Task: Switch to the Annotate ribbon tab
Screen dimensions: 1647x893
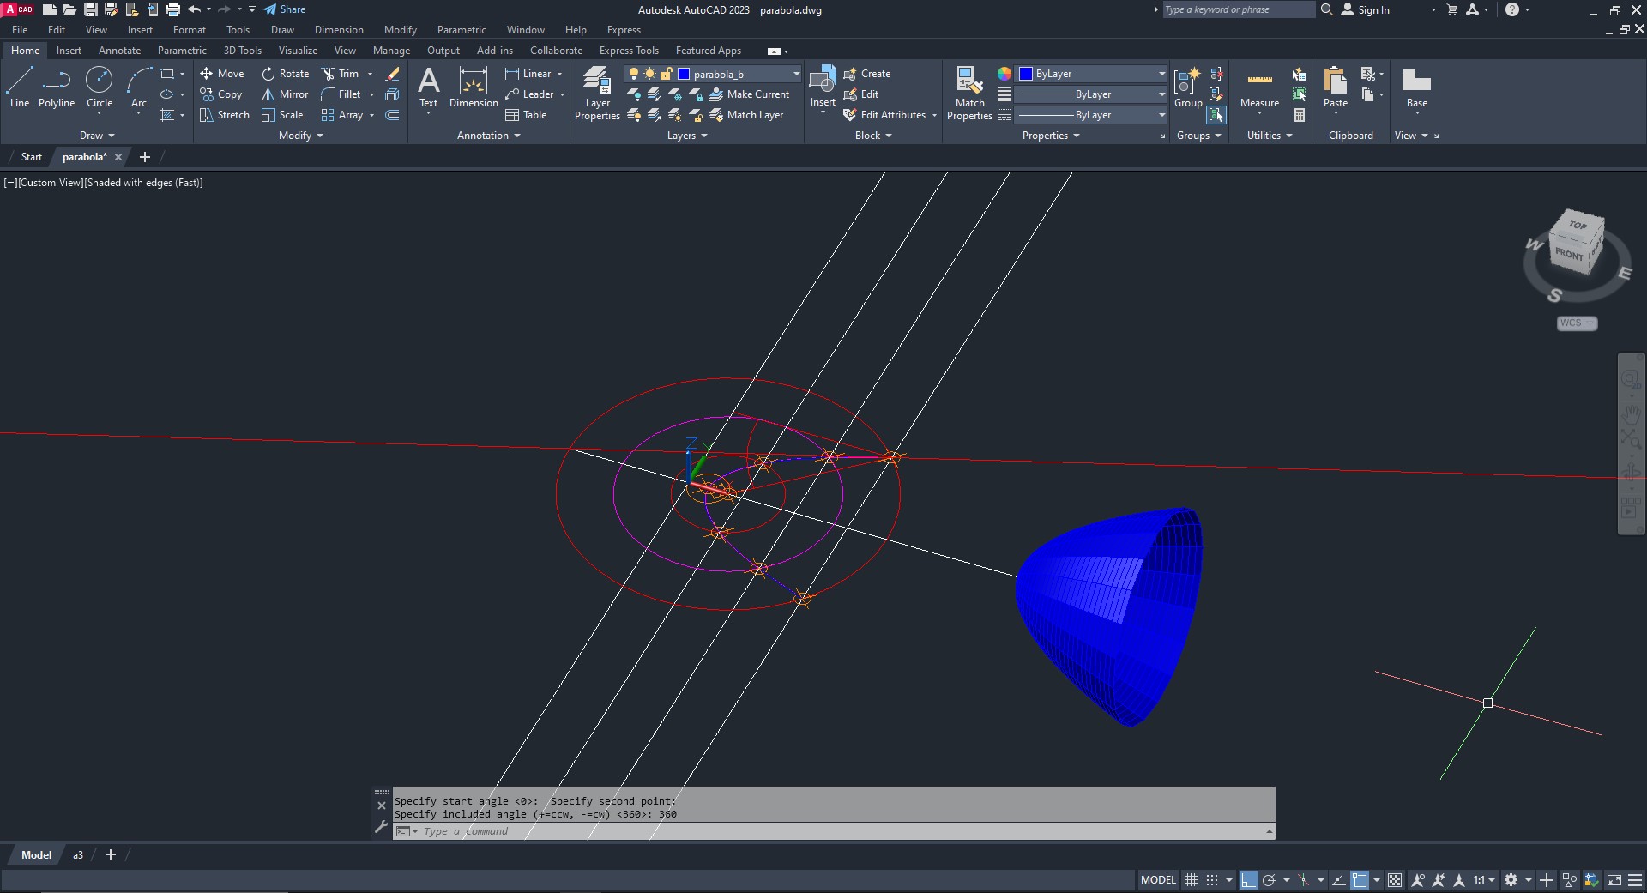Action: 119,51
